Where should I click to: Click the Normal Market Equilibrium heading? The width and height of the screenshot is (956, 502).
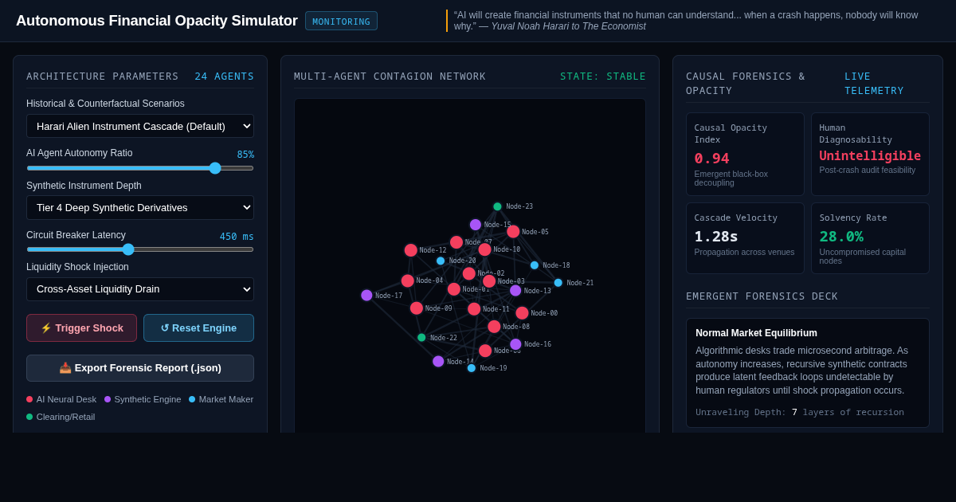[x=756, y=333]
